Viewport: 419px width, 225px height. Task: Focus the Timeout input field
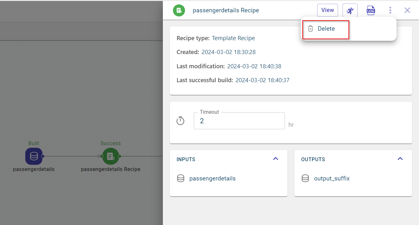[239, 121]
